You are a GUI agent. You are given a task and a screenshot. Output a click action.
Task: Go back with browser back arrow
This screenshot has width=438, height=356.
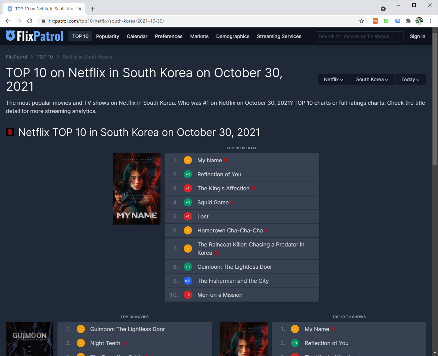click(x=8, y=21)
